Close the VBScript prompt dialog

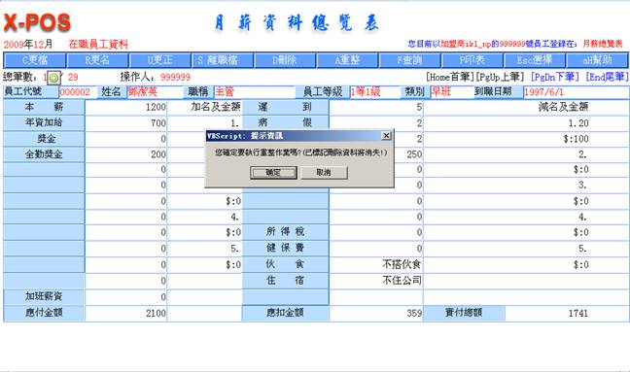386,136
